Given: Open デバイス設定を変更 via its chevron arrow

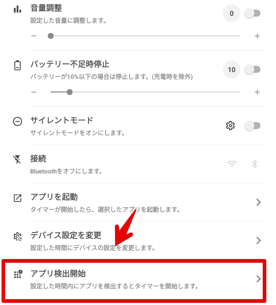Looking at the screenshot, I should (x=258, y=241).
